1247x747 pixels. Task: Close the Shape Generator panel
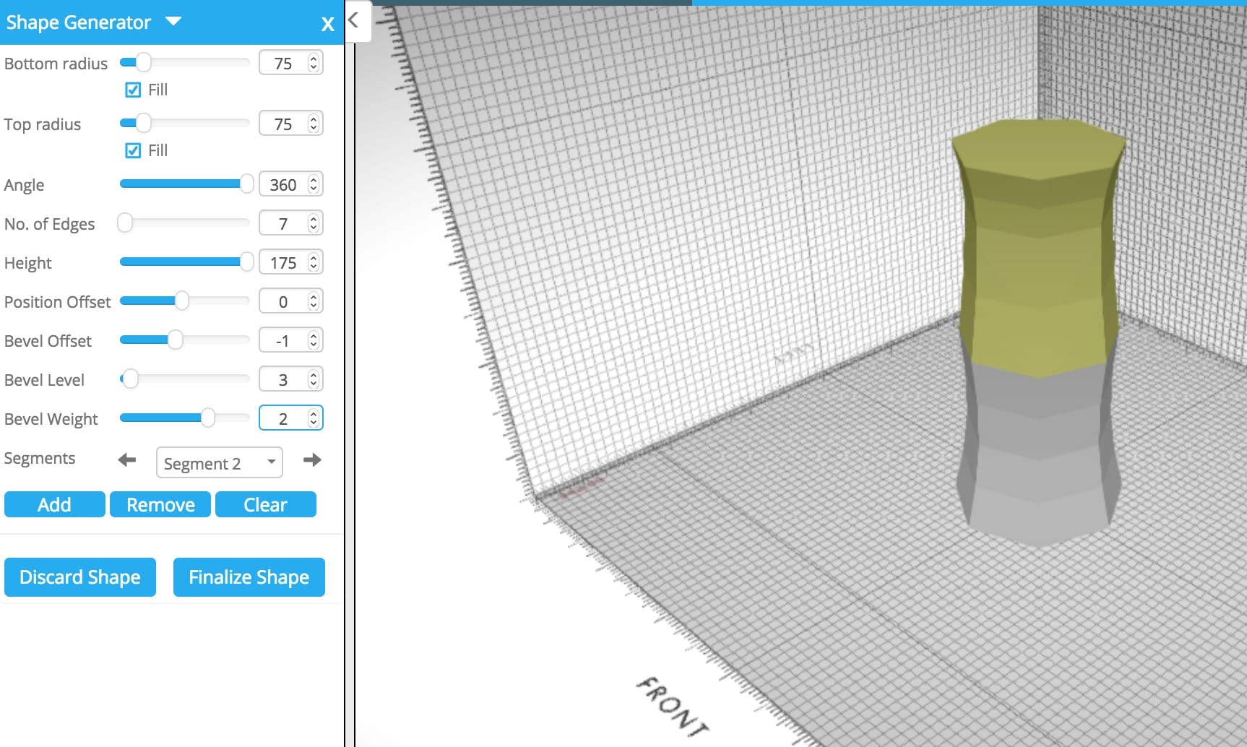pos(327,25)
